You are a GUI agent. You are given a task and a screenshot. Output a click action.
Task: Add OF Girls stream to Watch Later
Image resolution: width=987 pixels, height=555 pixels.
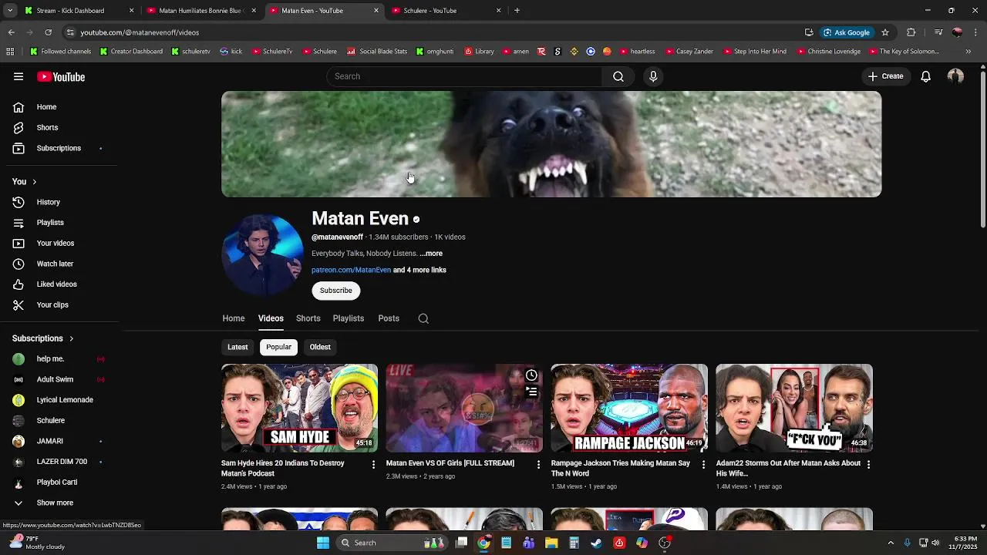(x=531, y=375)
